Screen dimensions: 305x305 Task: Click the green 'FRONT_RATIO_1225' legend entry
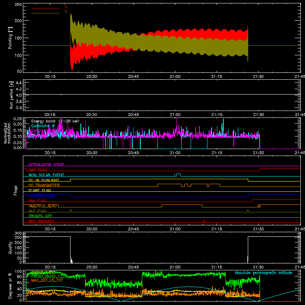(49, 276)
